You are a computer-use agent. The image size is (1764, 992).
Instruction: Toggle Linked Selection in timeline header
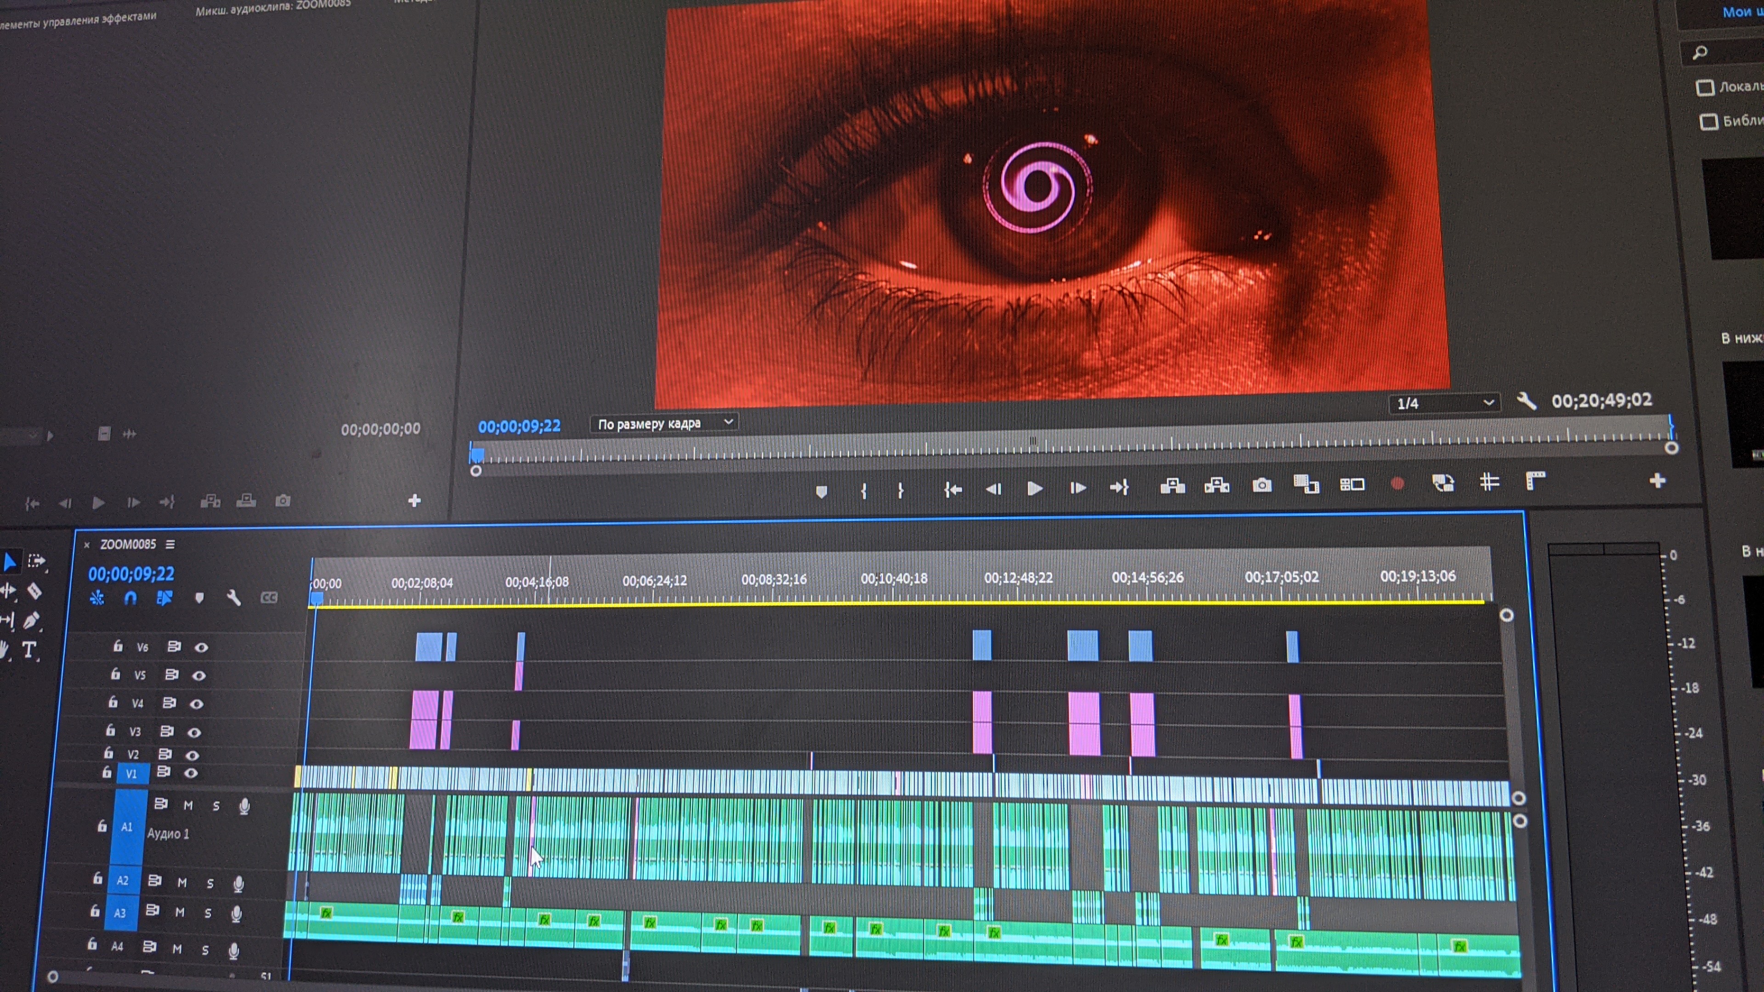[164, 598]
